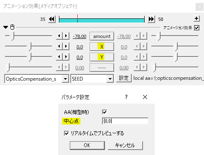Click the 設定 button
This screenshot has width=204, height=155.
124,78
